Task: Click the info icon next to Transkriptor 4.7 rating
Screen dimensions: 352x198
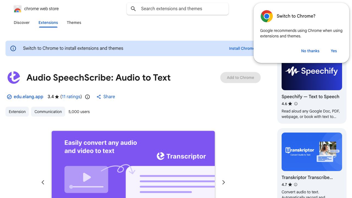Action: tap(296, 185)
